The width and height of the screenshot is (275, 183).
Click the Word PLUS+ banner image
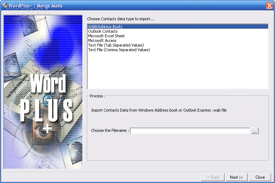click(x=43, y=92)
